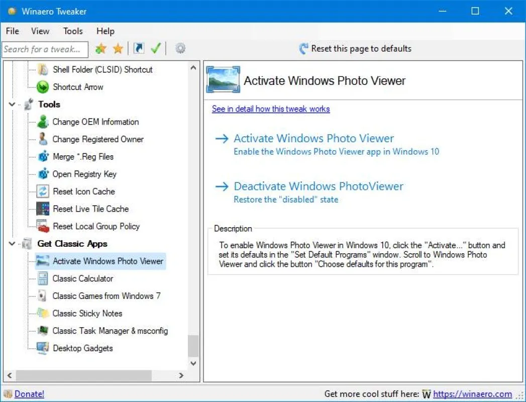The height and width of the screenshot is (402, 526).
Task: Select Open Registry Key text
Action: (x=84, y=174)
